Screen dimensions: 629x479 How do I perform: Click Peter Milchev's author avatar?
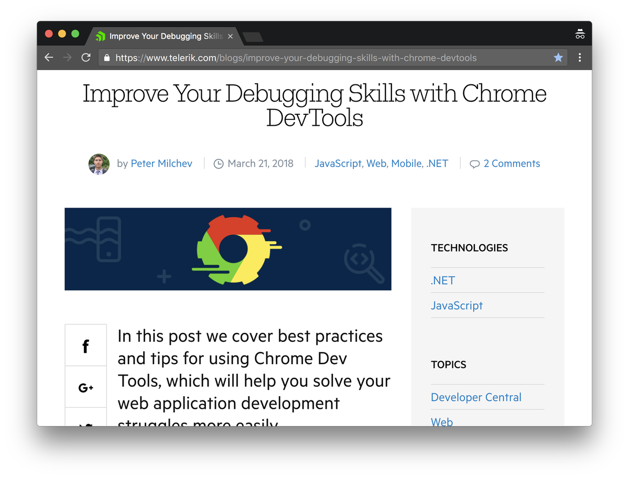(x=99, y=164)
